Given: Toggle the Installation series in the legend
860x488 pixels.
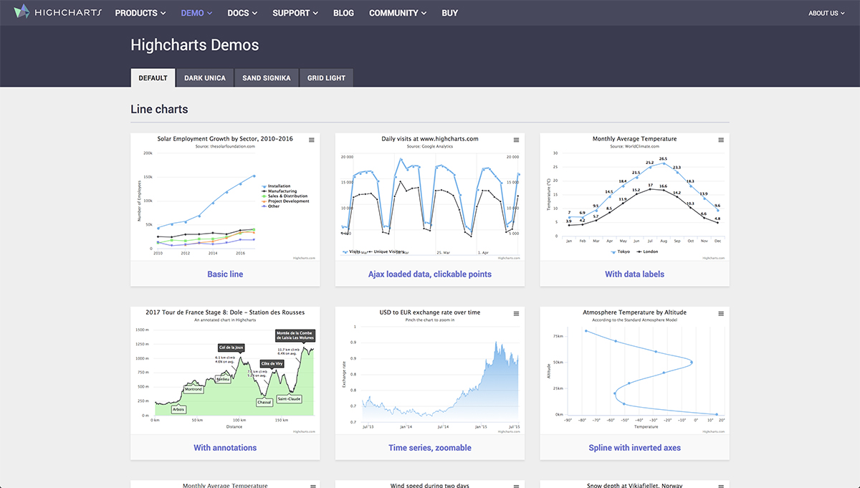Looking at the screenshot, I should pyautogui.click(x=276, y=186).
